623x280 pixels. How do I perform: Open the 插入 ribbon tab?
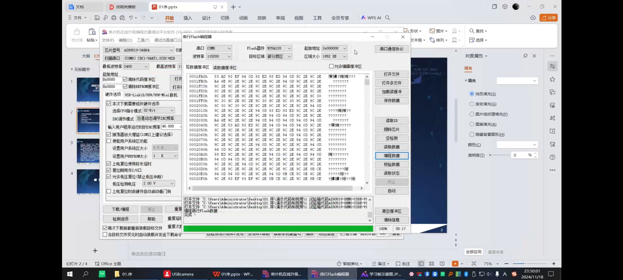pyautogui.click(x=188, y=18)
